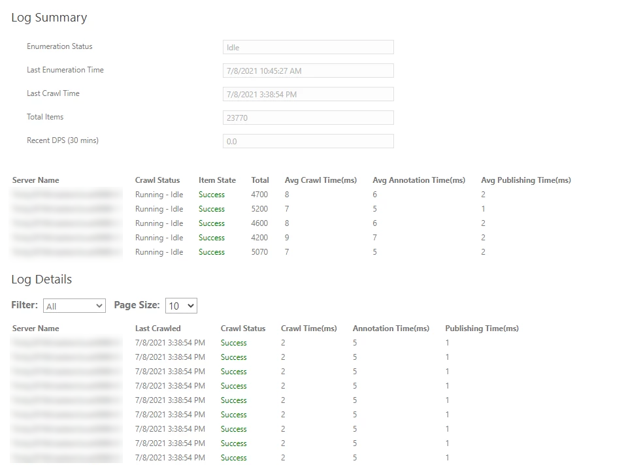
Task: Select the Last Enumeration Time field
Action: [308, 71]
